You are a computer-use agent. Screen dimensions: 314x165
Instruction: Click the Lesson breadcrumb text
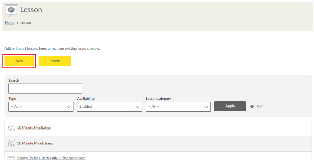26,23
